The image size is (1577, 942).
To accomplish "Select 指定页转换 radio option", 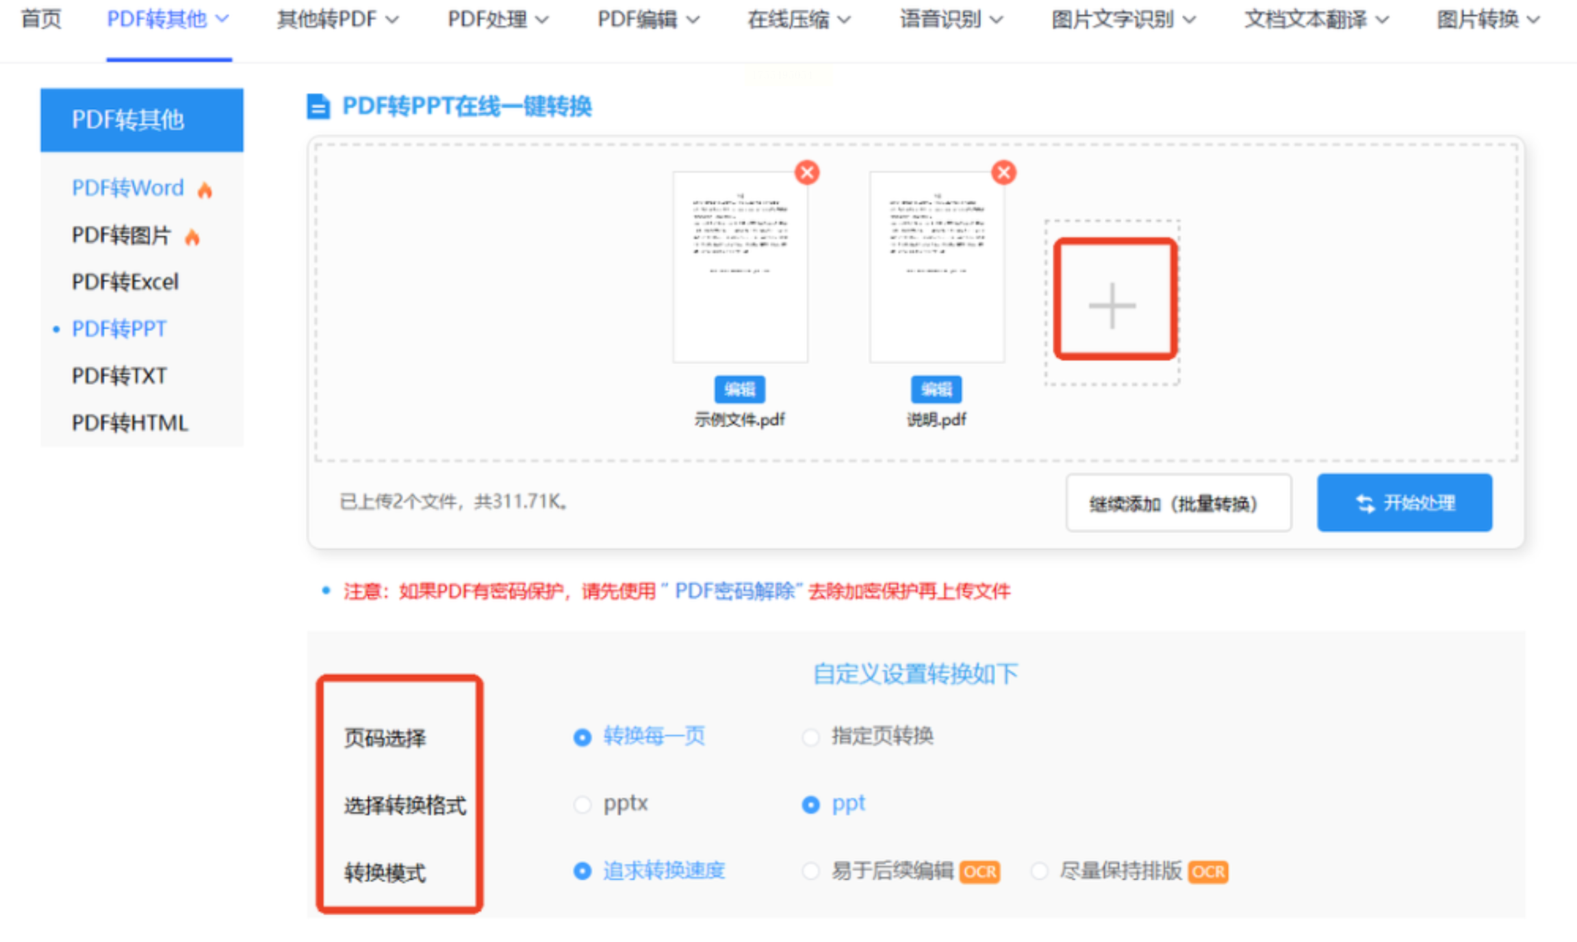I will 811,737.
